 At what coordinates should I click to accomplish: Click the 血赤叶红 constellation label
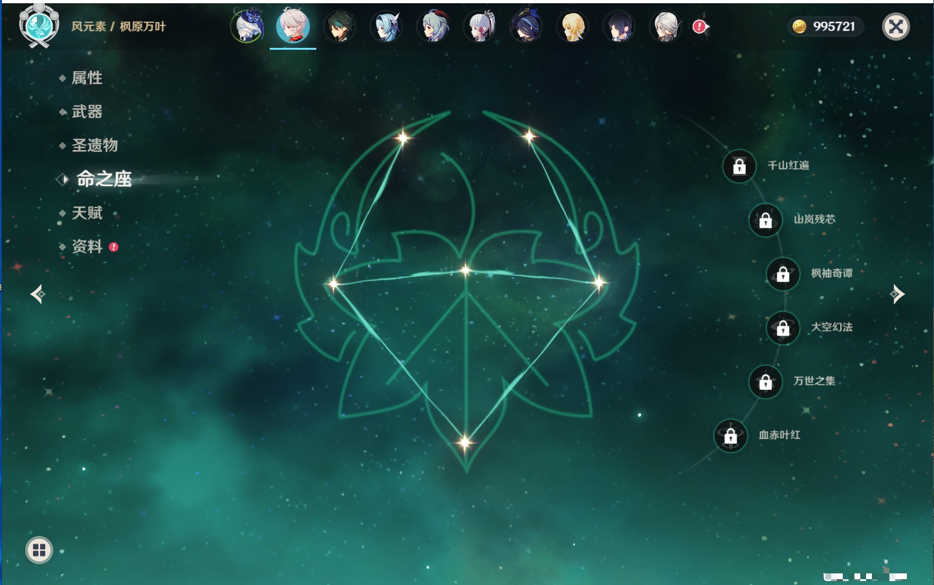(779, 435)
